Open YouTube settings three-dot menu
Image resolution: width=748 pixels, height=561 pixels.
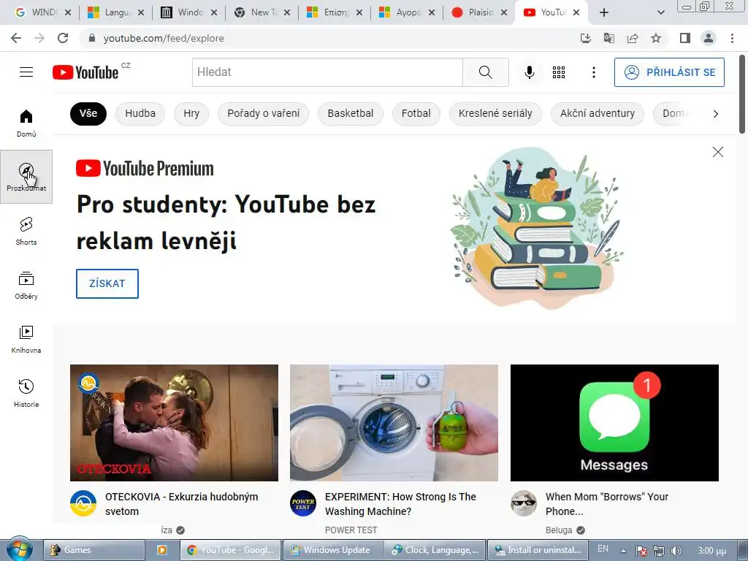click(x=593, y=72)
